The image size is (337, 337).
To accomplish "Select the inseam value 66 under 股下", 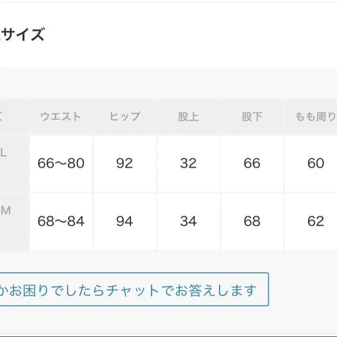I will tap(252, 164).
